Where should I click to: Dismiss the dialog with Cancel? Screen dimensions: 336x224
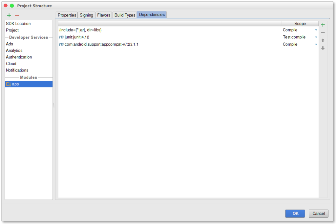[318, 213]
